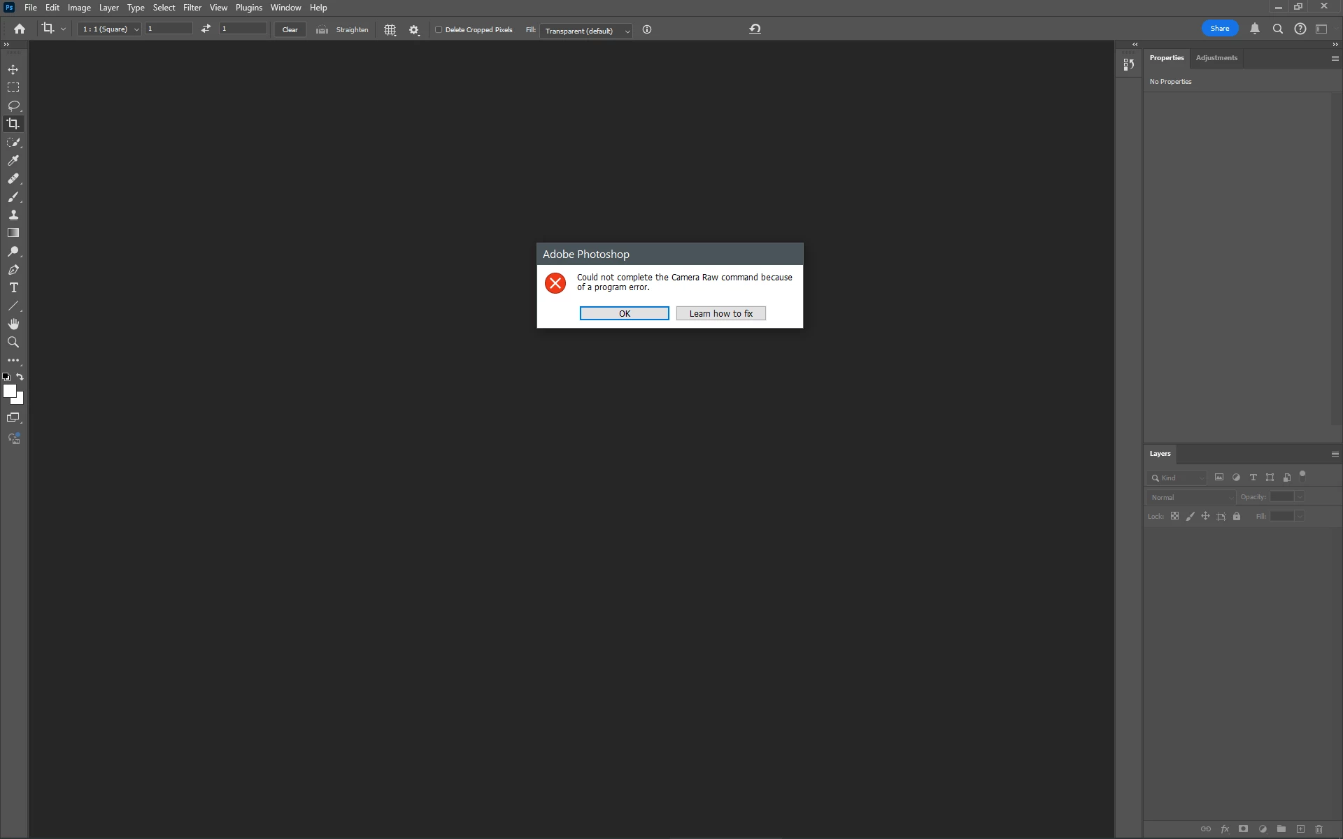Select the Brush tool
This screenshot has width=1343, height=839.
13,197
